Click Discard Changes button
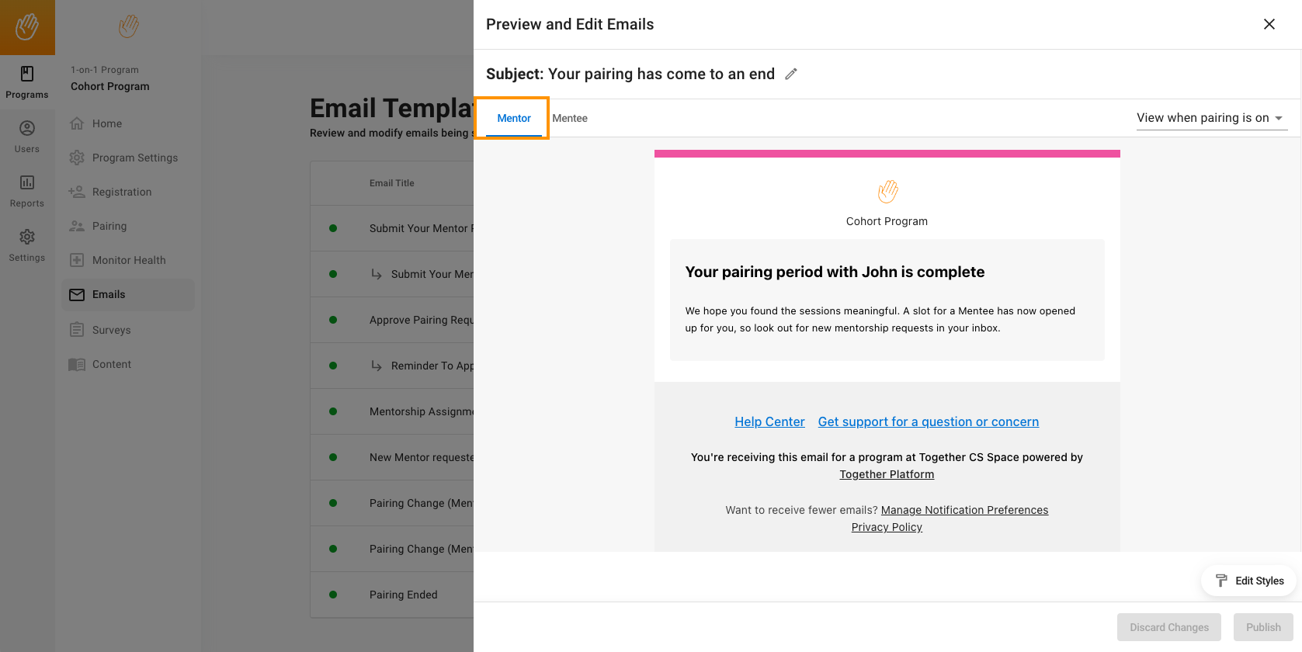 point(1168,627)
